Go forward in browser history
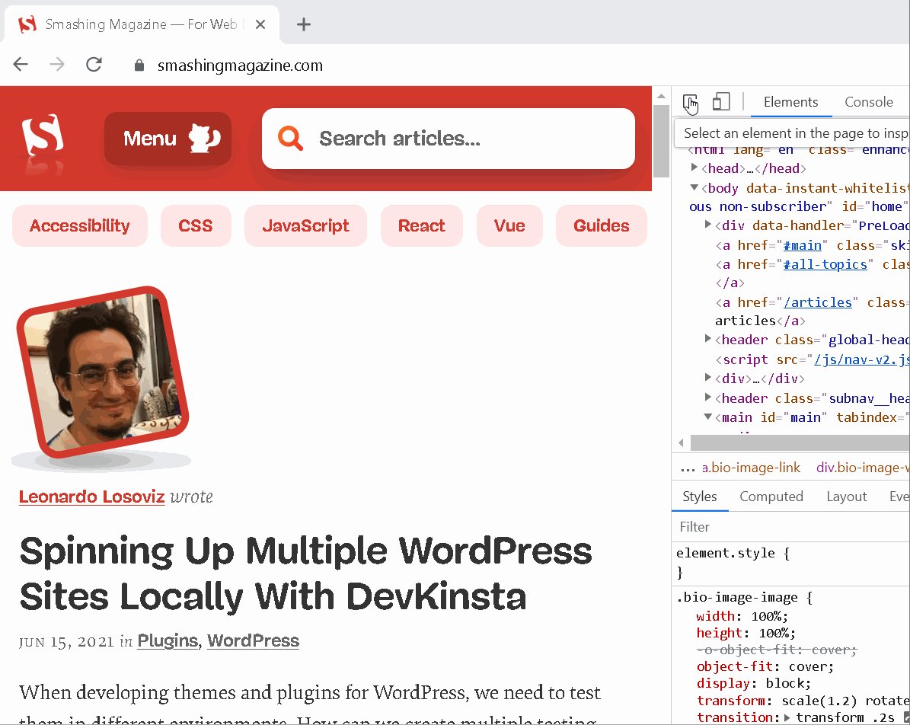Image resolution: width=910 pixels, height=725 pixels. click(x=57, y=65)
